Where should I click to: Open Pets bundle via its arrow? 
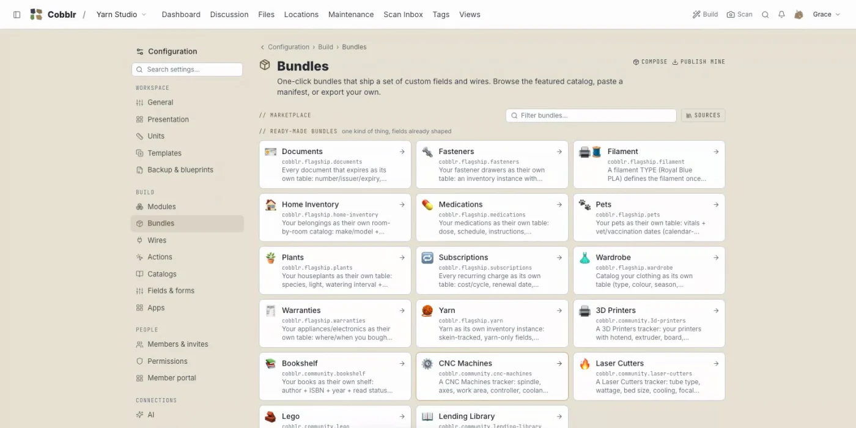(x=716, y=205)
